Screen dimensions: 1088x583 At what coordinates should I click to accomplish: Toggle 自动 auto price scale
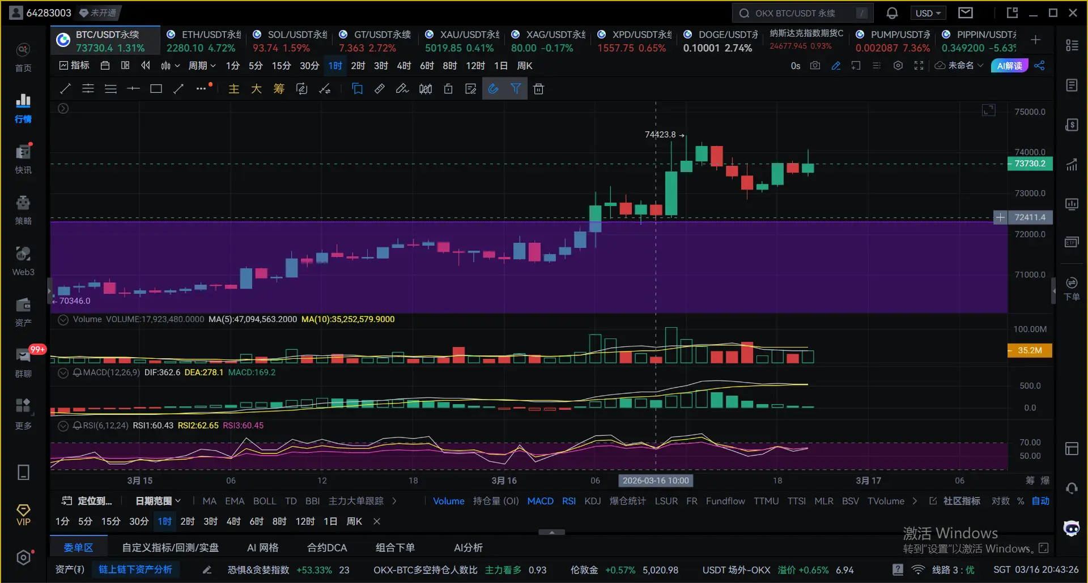[1040, 501]
